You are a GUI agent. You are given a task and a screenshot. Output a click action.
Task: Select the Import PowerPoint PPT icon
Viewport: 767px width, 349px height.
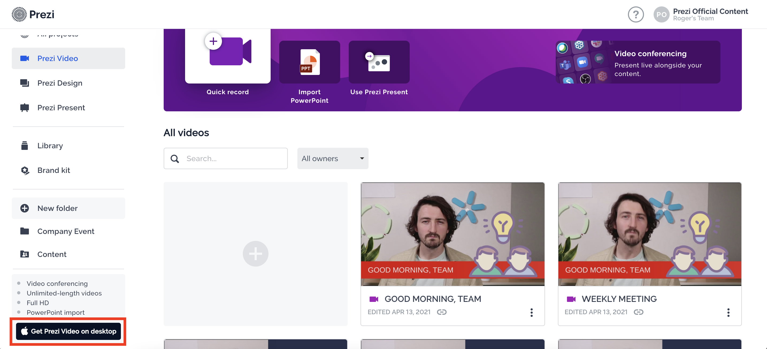click(x=309, y=62)
